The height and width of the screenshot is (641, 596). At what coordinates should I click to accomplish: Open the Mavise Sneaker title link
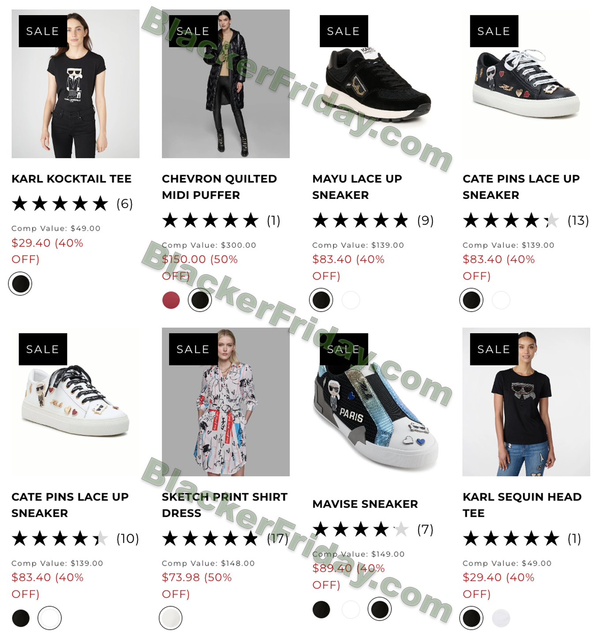[365, 504]
